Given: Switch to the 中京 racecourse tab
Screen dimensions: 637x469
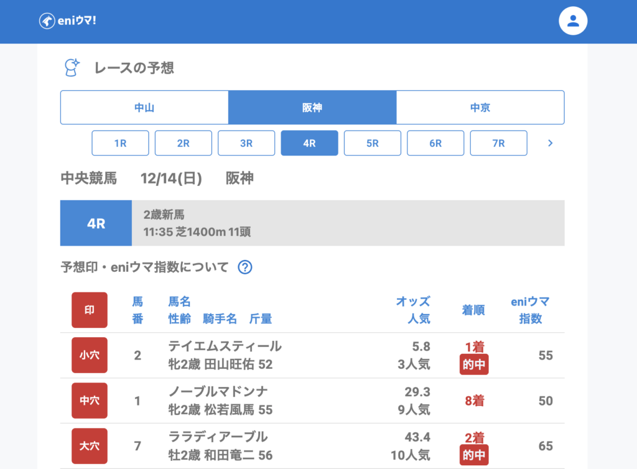Looking at the screenshot, I should [480, 108].
